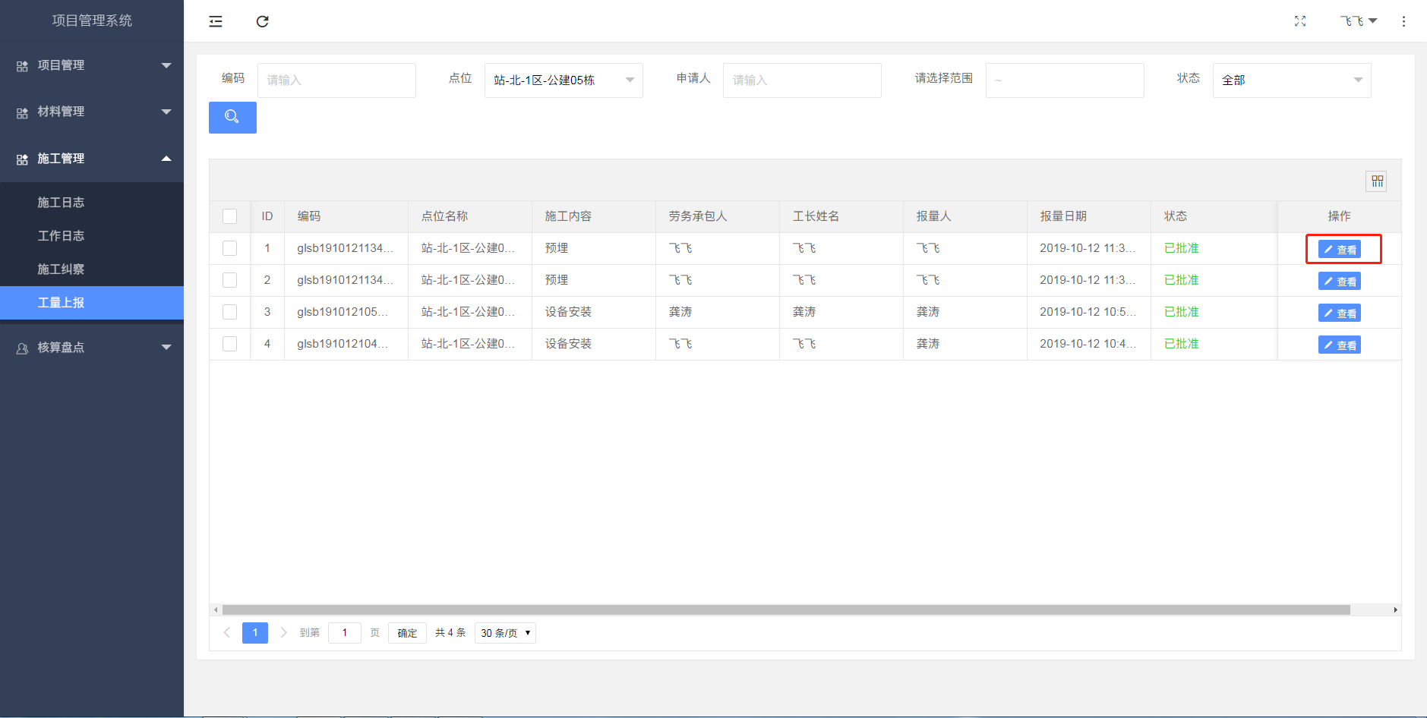Check the checkbox for row ID 1
Viewport: 1427px width, 718px height.
[x=229, y=248]
